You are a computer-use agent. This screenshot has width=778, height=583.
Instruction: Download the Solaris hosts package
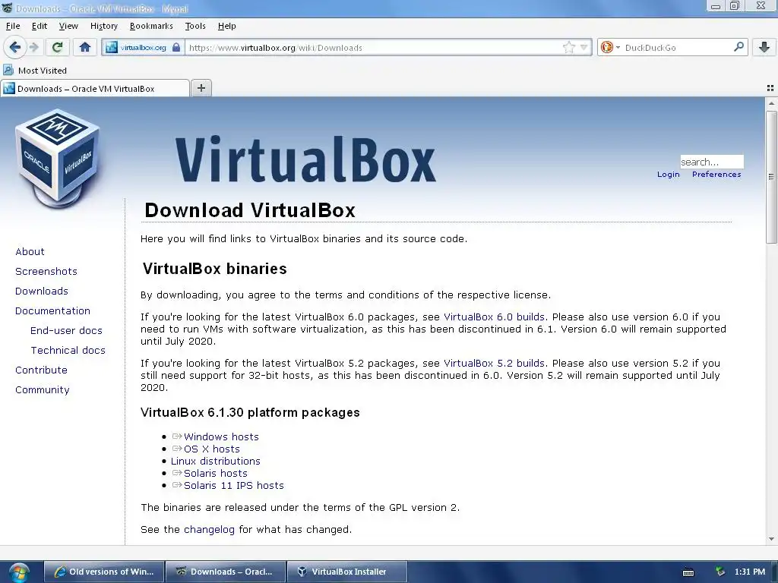pos(215,473)
